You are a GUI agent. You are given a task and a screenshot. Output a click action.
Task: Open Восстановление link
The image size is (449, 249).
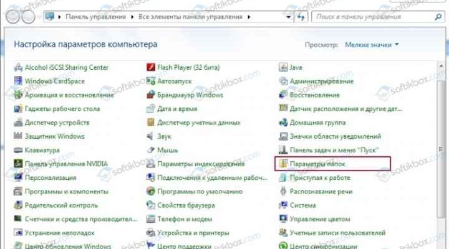tap(315, 95)
